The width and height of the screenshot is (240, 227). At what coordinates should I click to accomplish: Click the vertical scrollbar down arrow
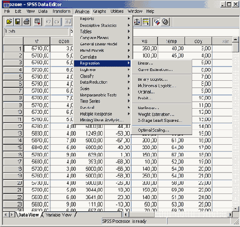(x=235, y=209)
